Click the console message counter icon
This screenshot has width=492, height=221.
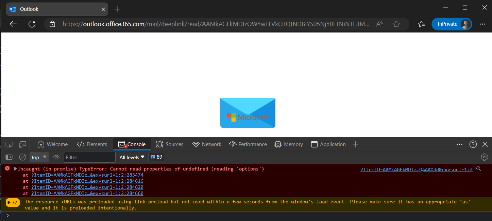tap(156, 157)
